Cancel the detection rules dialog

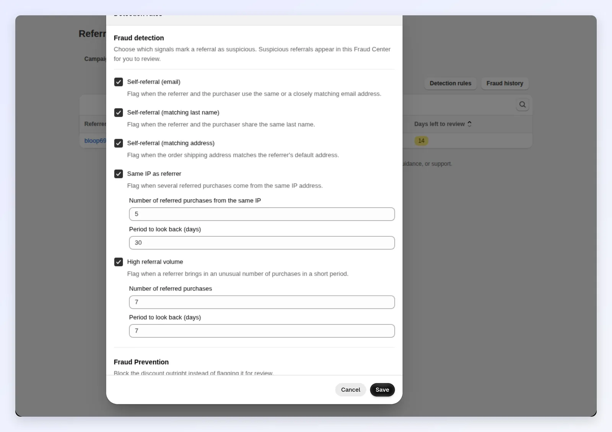(350, 390)
